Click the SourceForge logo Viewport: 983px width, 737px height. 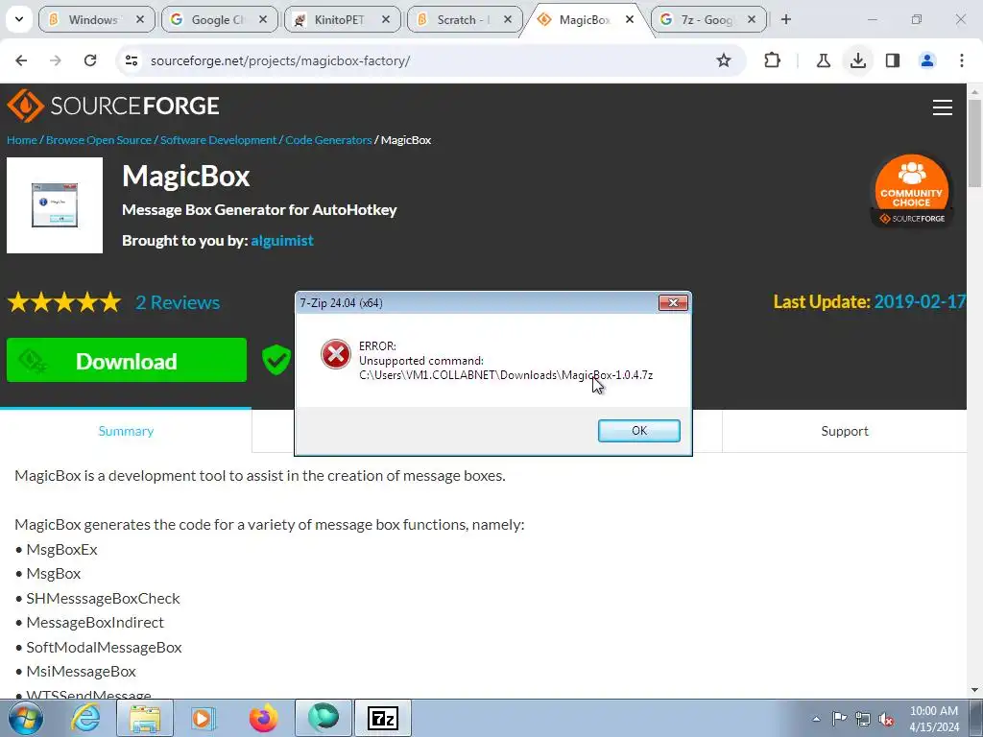(113, 106)
